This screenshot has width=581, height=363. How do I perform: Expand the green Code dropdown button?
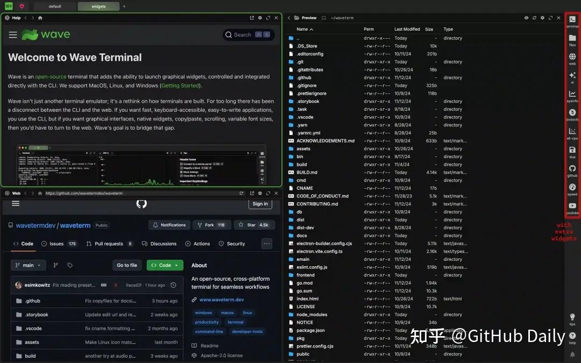click(165, 265)
